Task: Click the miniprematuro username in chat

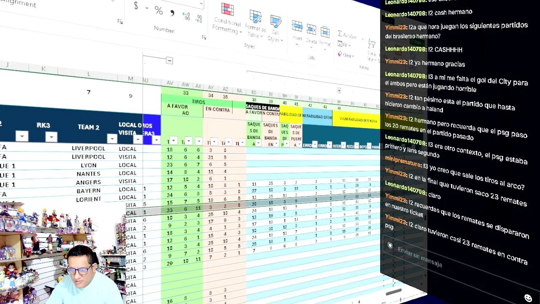Action: (403, 162)
